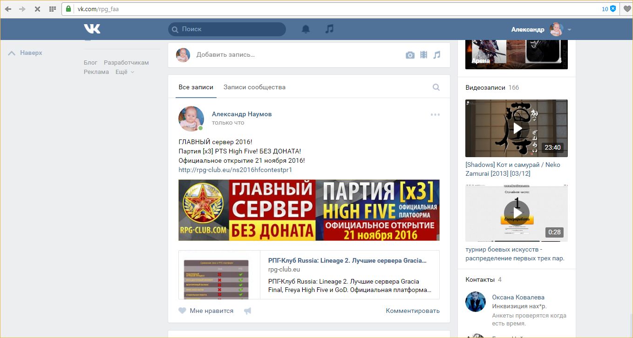The width and height of the screenshot is (633, 338).
Task: Open notifications bell icon
Action: click(306, 29)
